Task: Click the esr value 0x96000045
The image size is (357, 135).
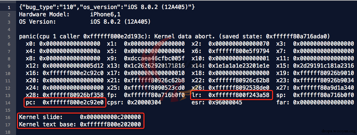Action: click(x=225, y=103)
